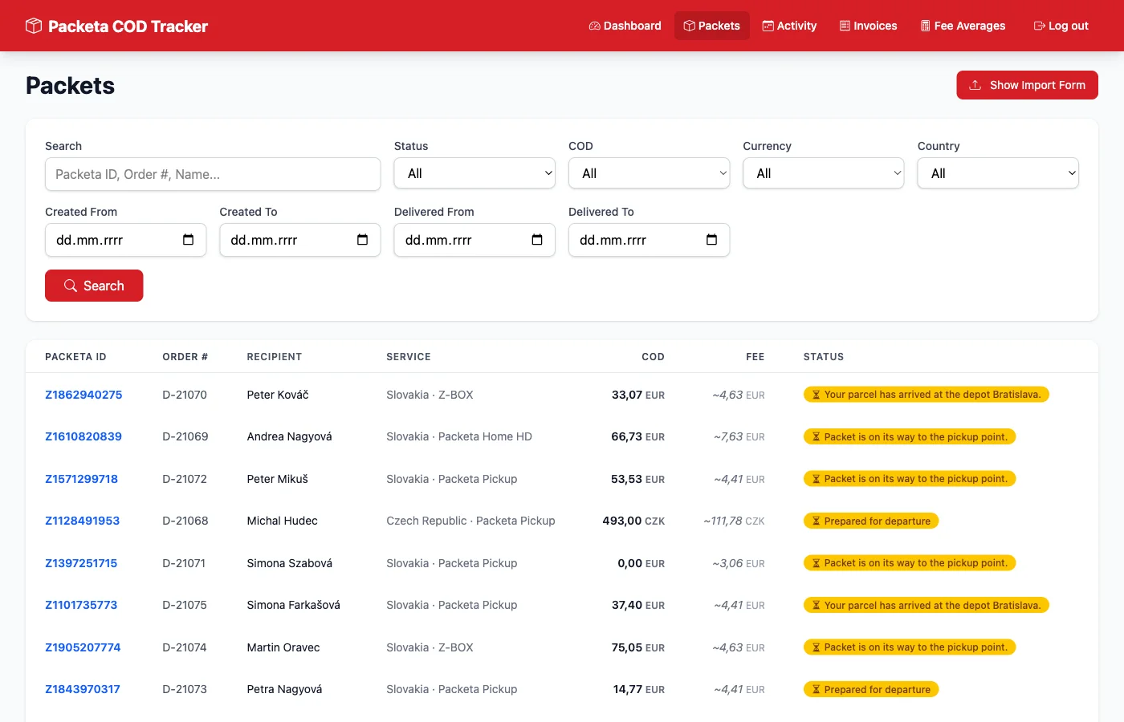Open the Activity page
The width and height of the screenshot is (1124, 722).
[x=789, y=26]
